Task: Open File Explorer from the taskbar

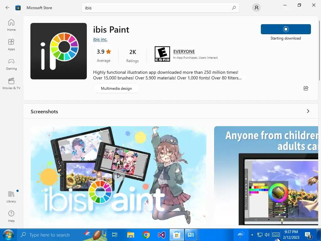Action: pyautogui.click(x=130, y=235)
